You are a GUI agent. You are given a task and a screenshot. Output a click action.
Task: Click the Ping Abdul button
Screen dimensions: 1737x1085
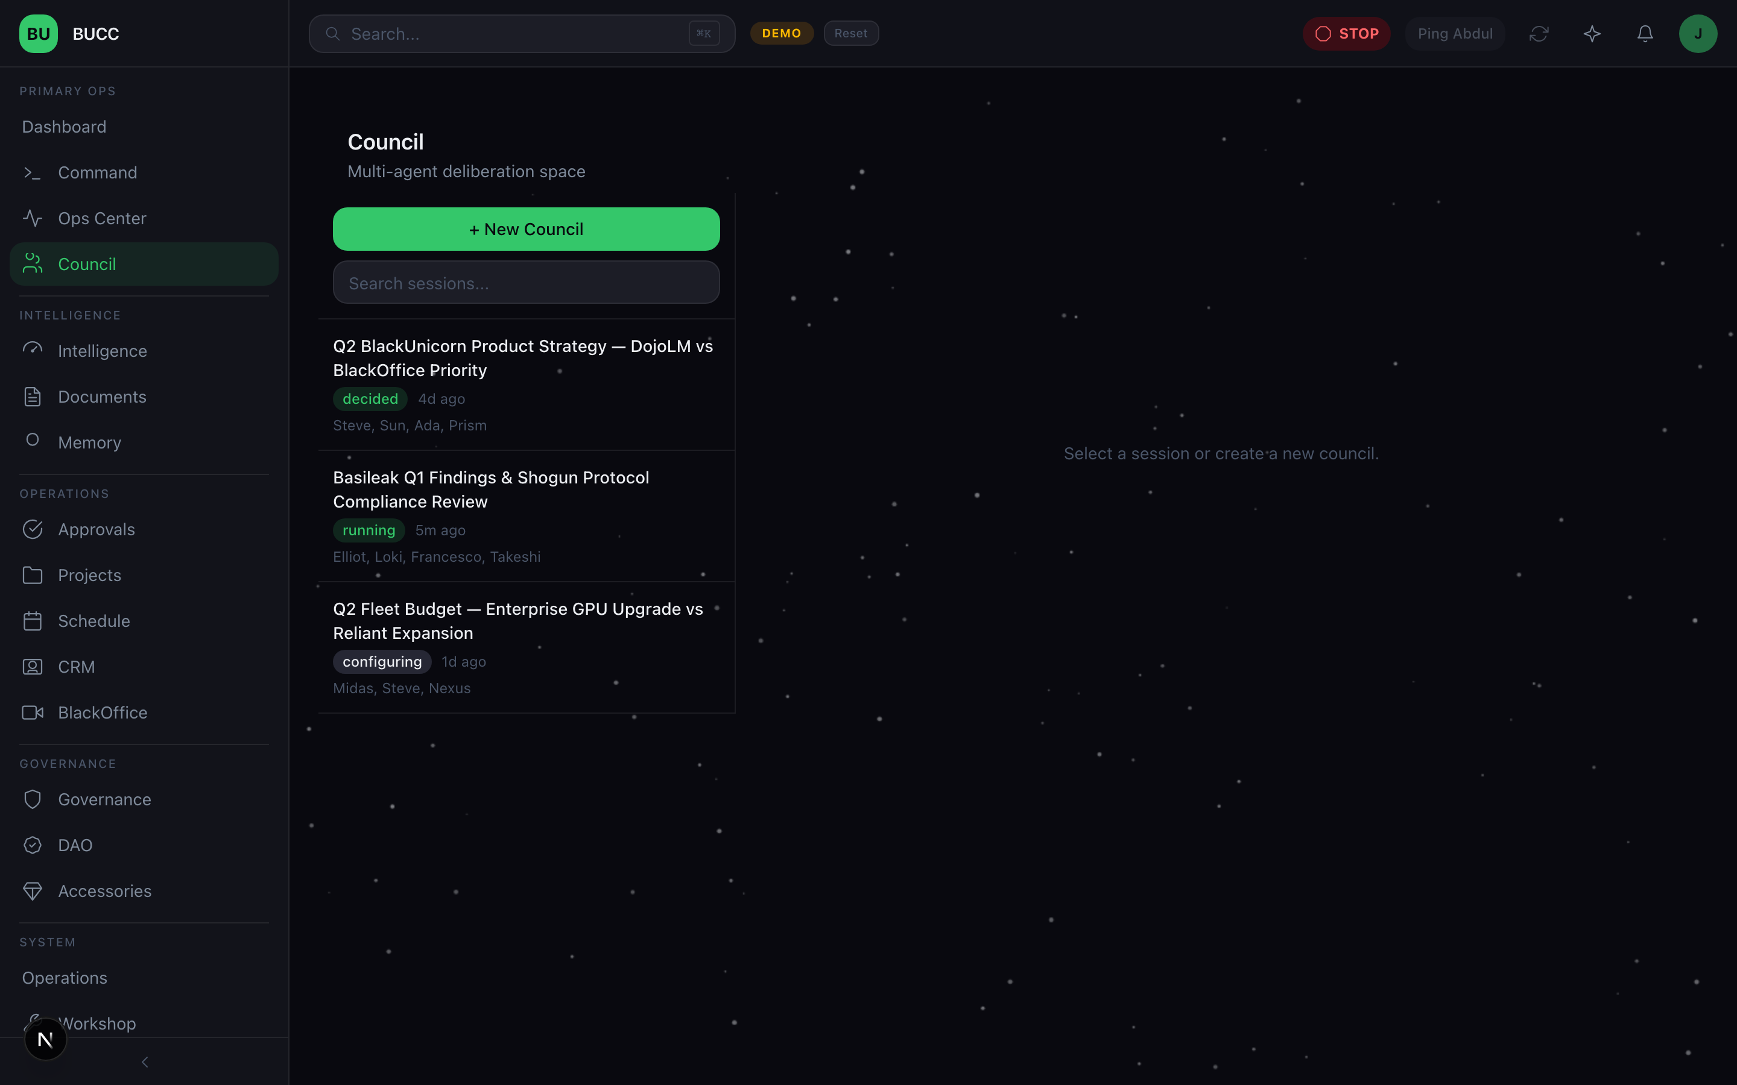point(1454,34)
